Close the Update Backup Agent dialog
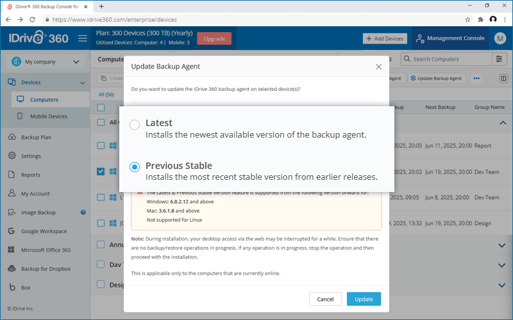513x320 pixels. [x=378, y=67]
